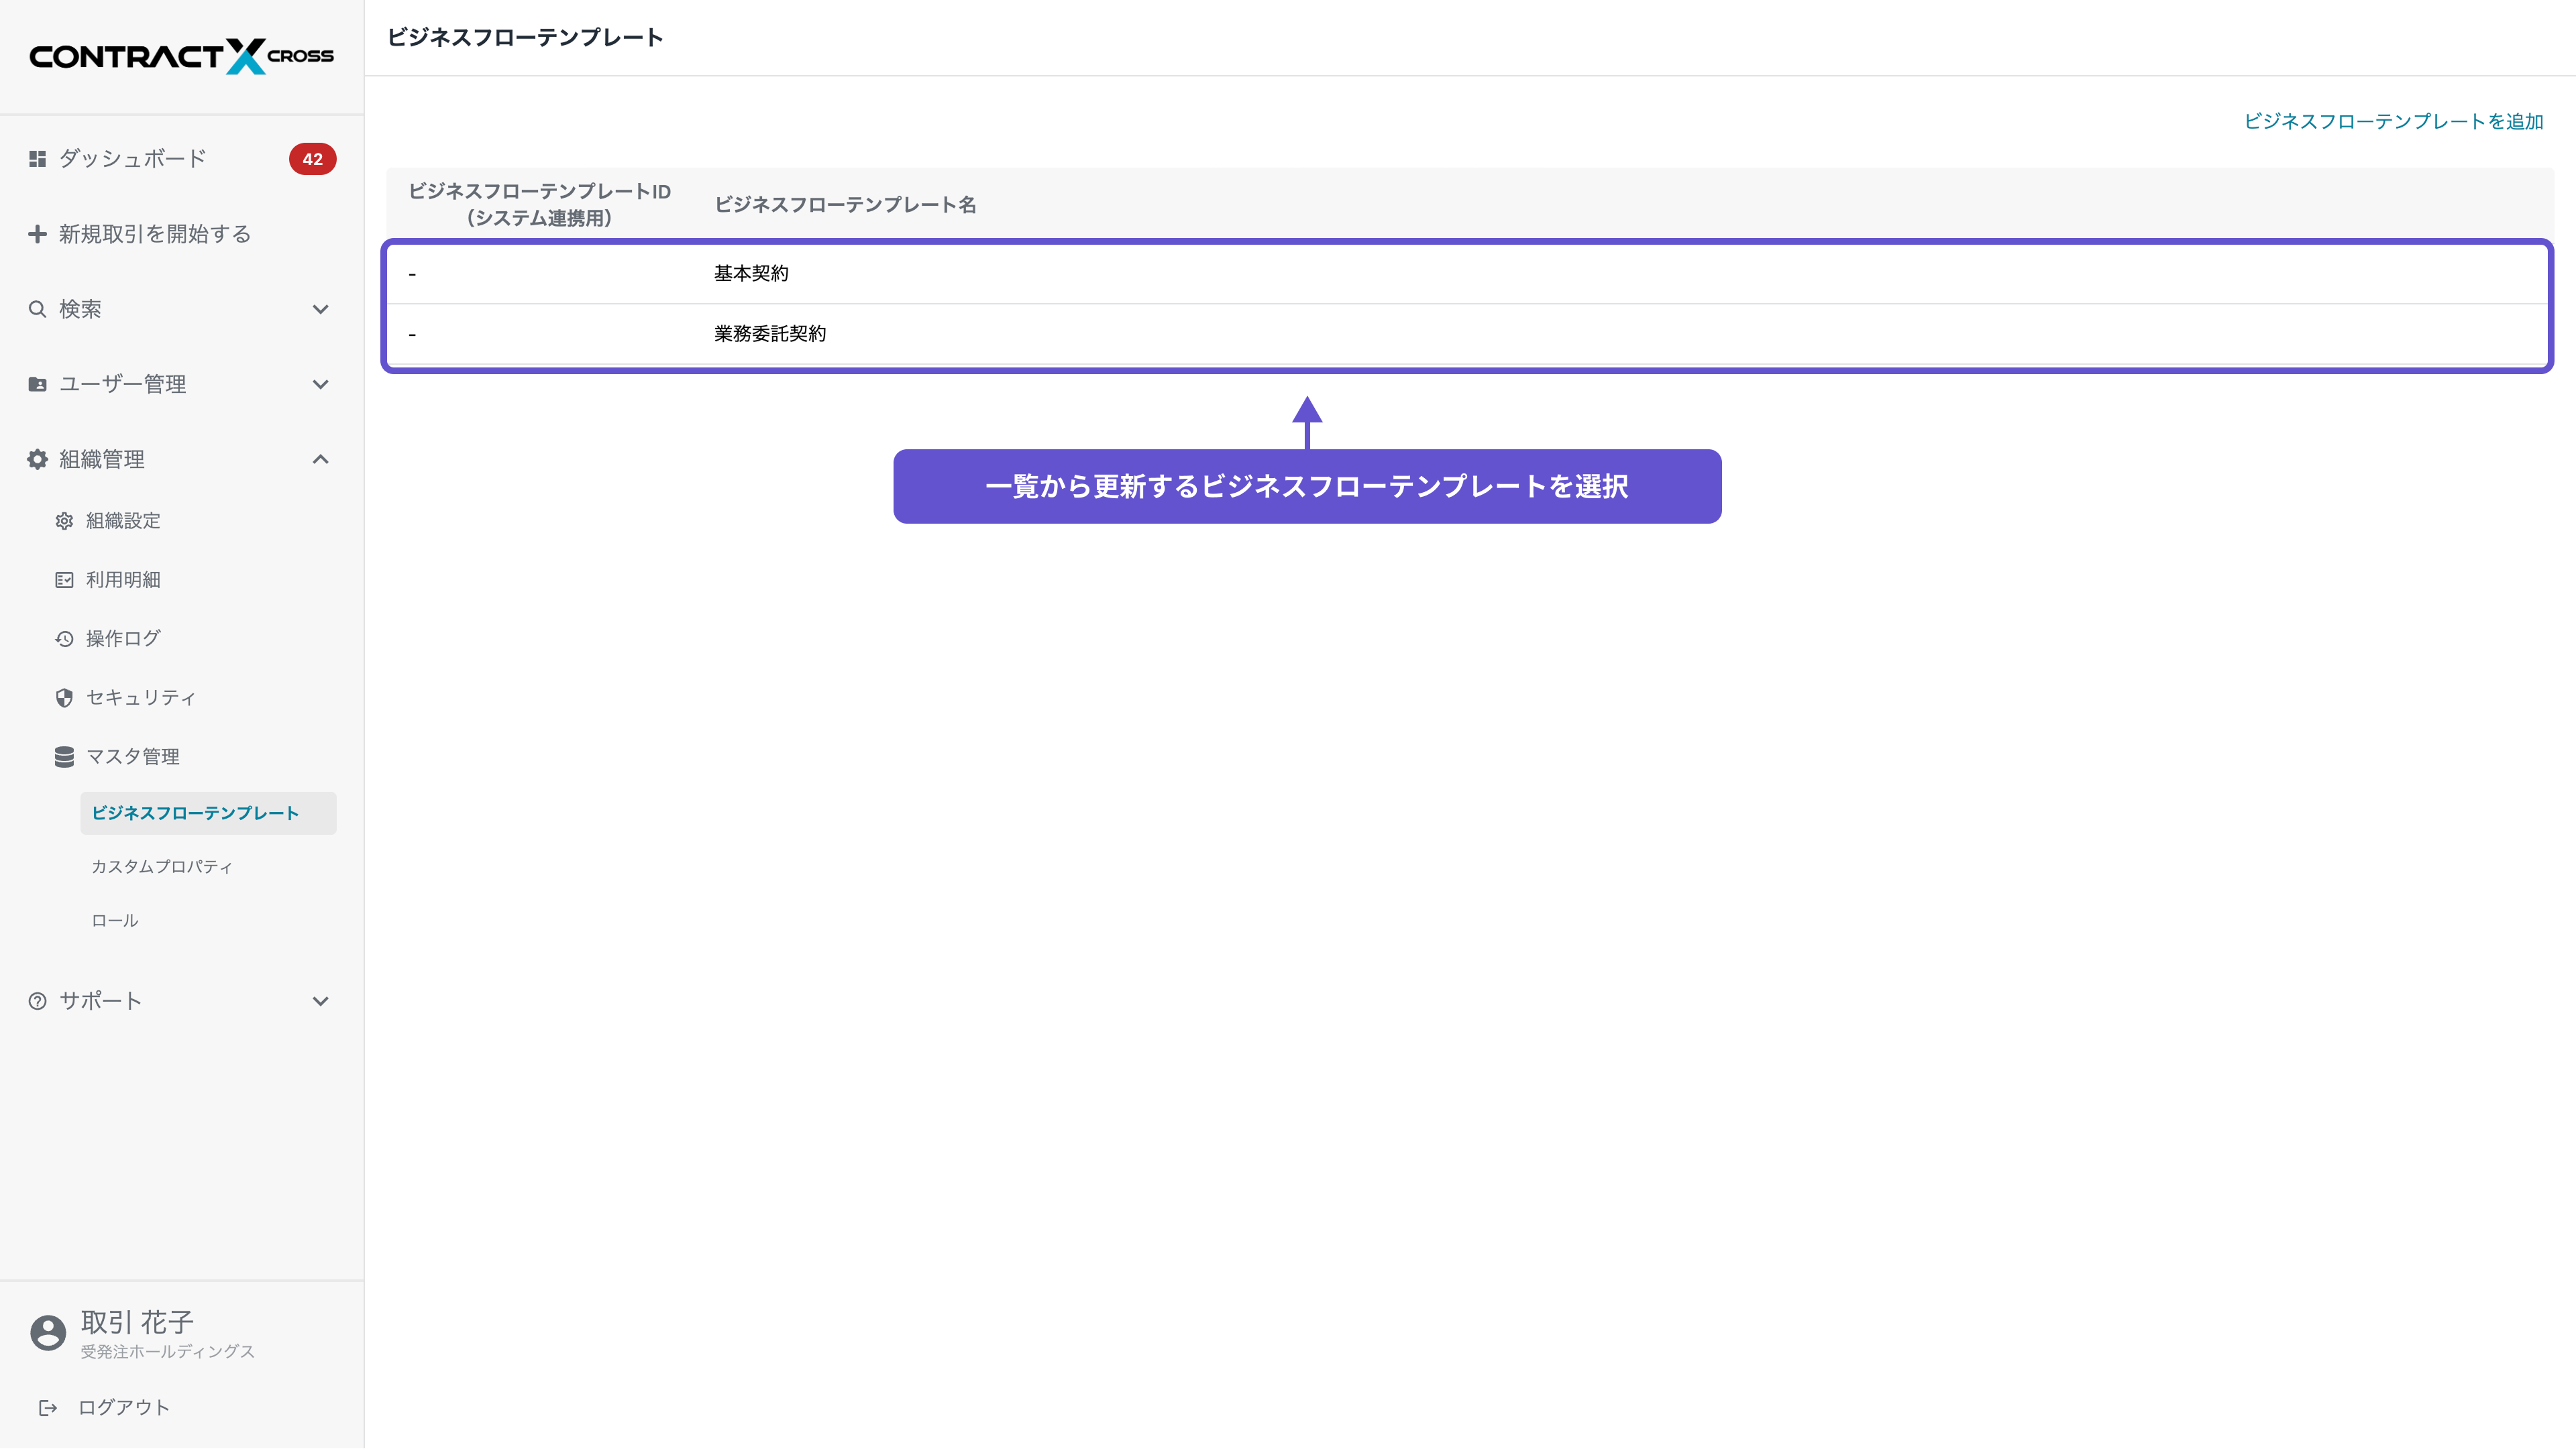Click the question mark icon beside サポート
The image size is (2576, 1451).
point(37,1000)
